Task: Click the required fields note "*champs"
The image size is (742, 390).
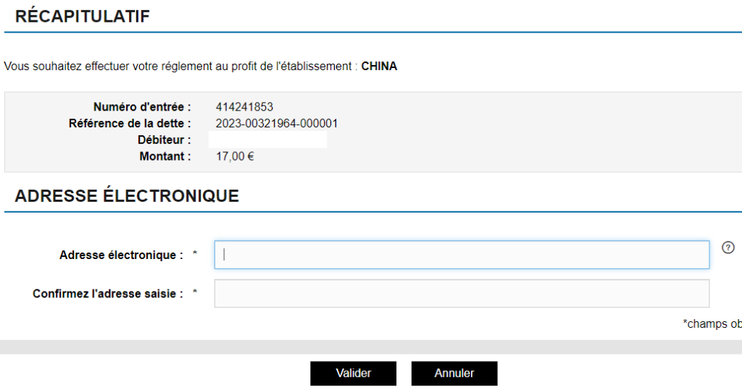Action: (711, 323)
